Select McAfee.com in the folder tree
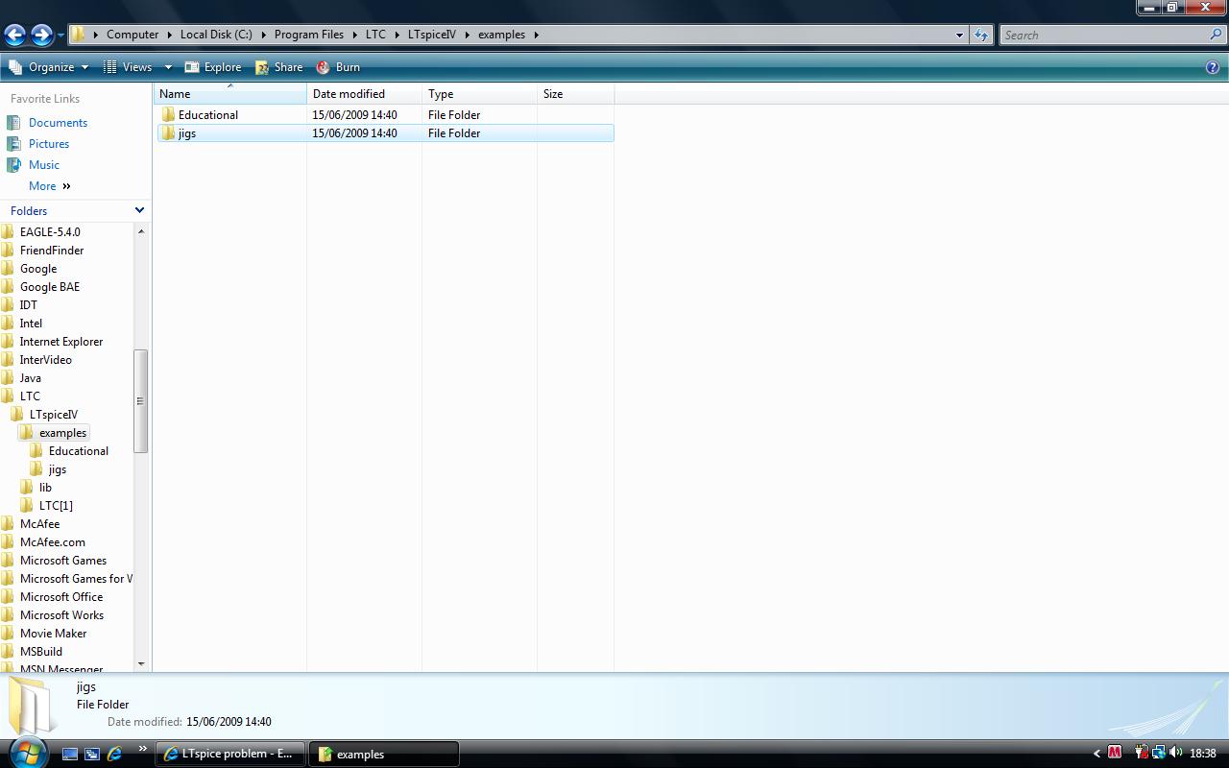The width and height of the screenshot is (1229, 768). [x=53, y=542]
